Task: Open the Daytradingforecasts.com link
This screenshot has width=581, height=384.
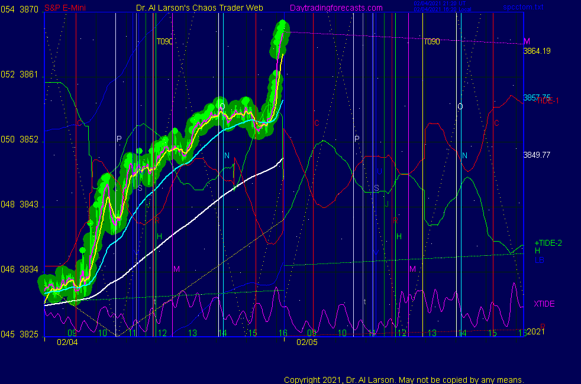Action: (335, 8)
